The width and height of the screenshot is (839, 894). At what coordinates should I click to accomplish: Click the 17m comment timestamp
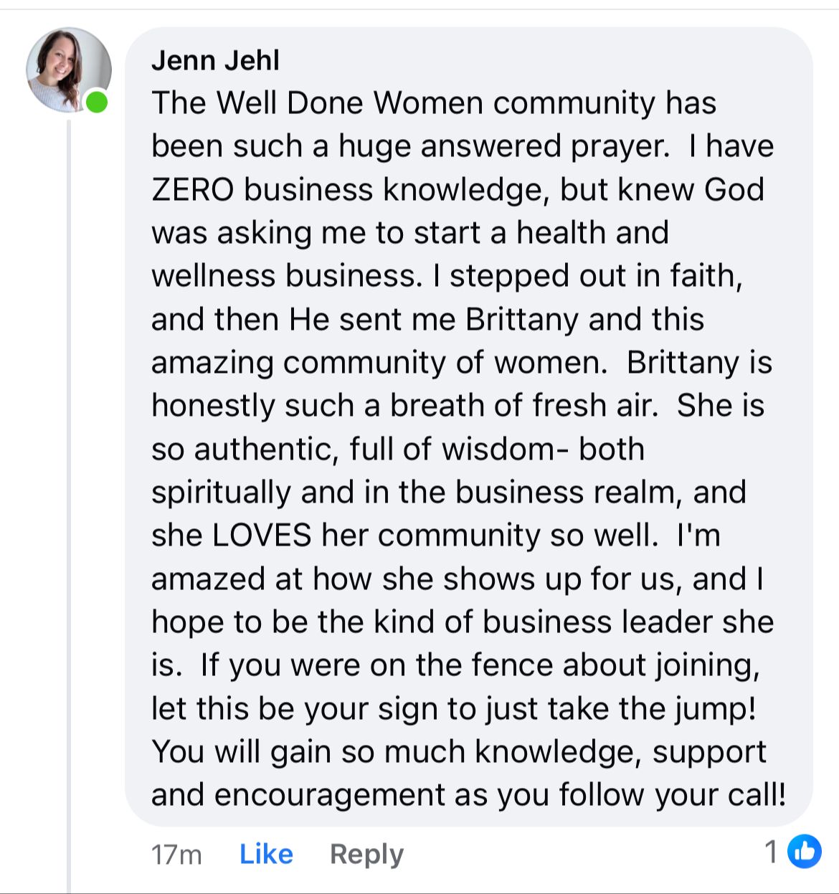(x=176, y=855)
